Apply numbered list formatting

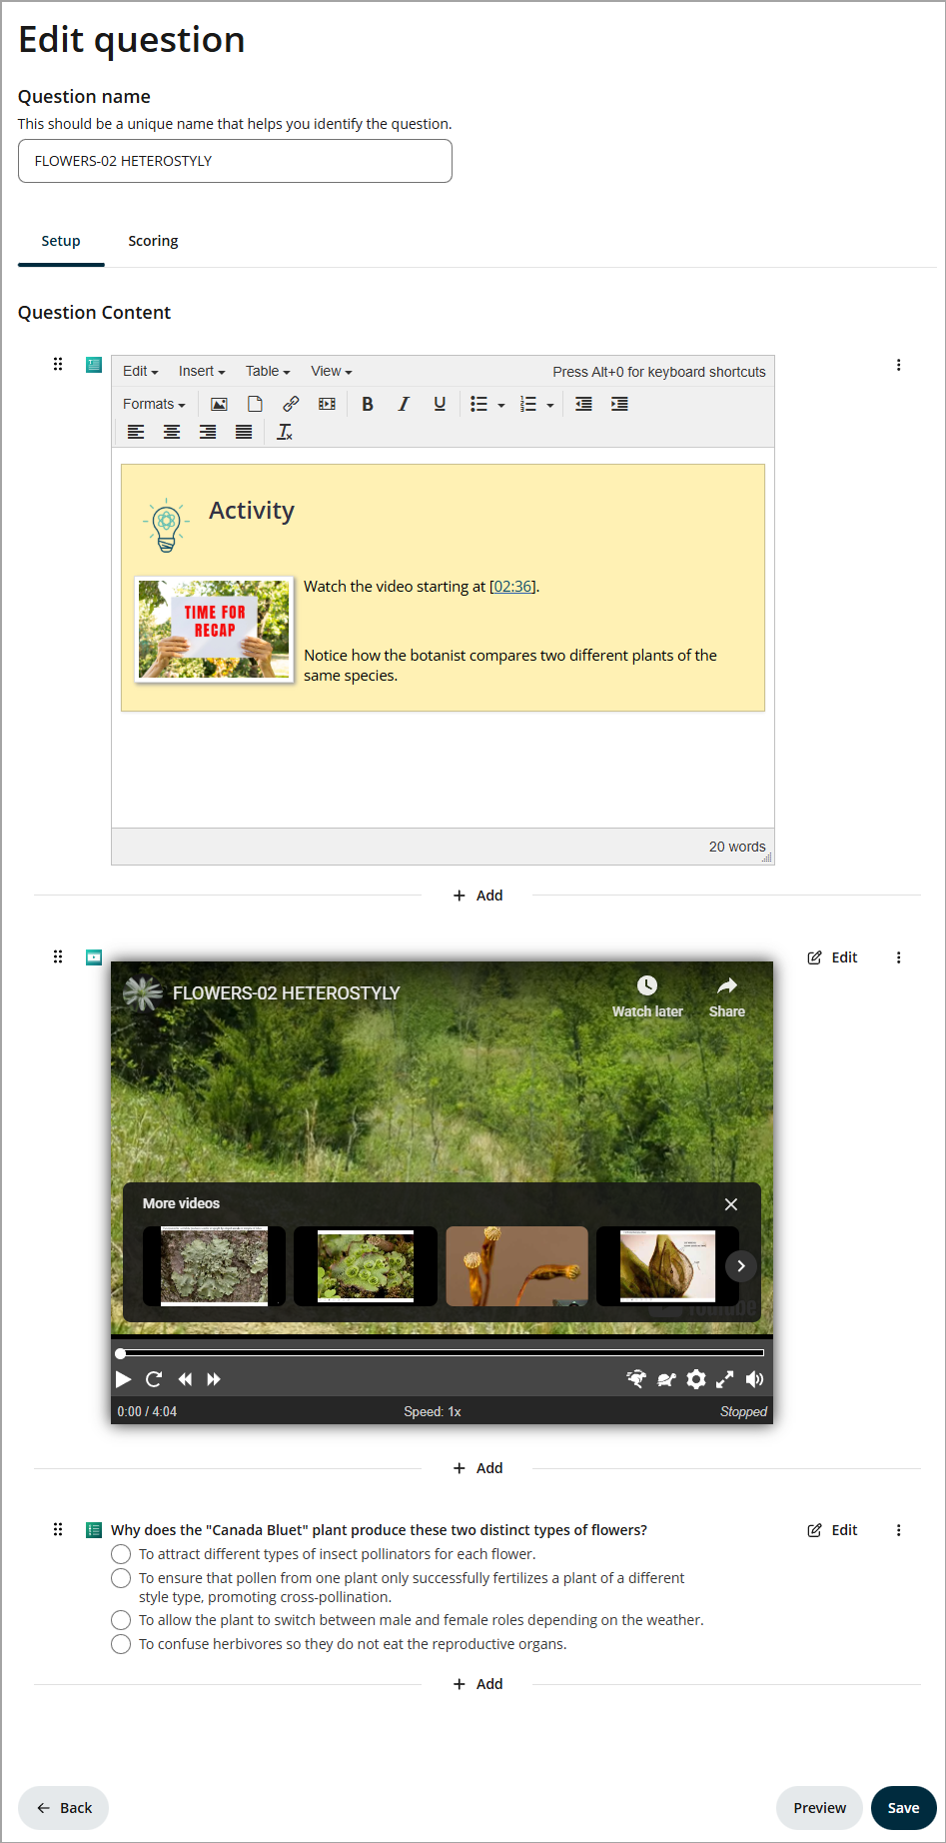coord(528,404)
